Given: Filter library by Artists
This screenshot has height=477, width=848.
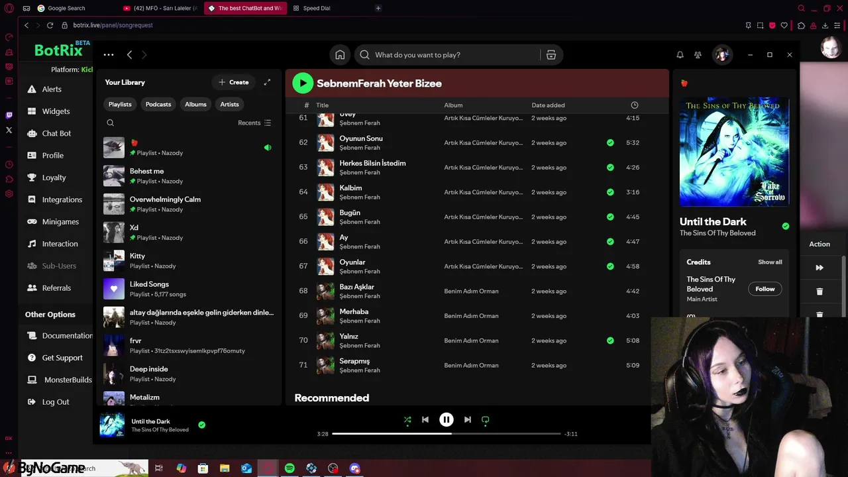Looking at the screenshot, I should click(x=229, y=104).
